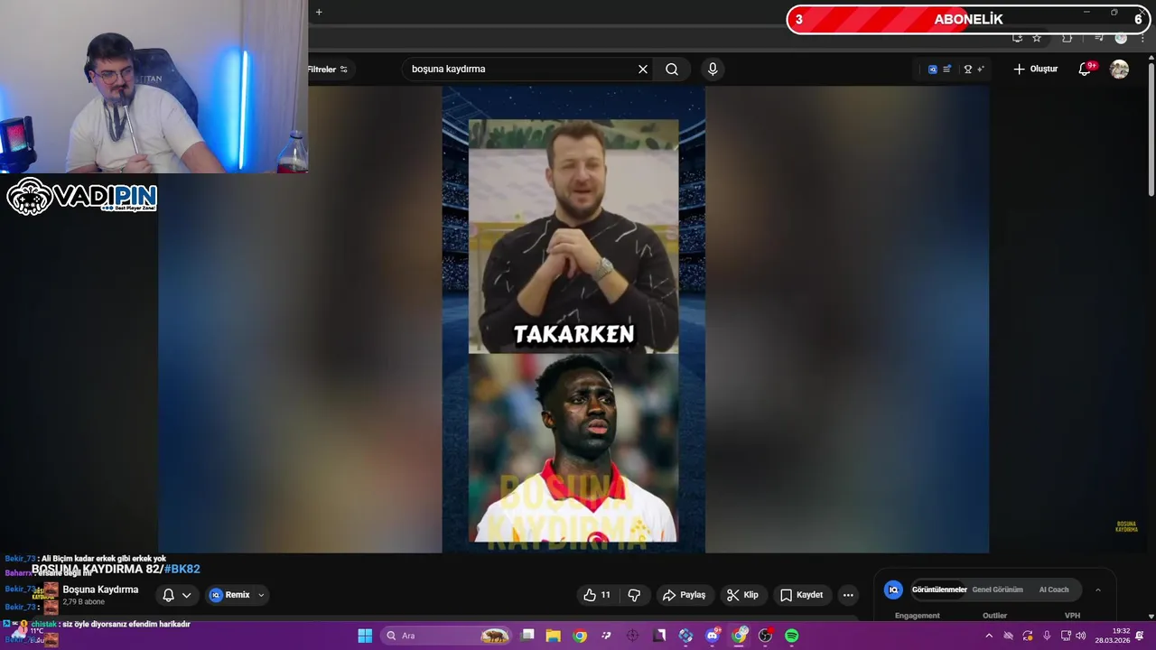Open the three-dots more actions menu
Viewport: 1156px width, 650px height.
coord(848,595)
